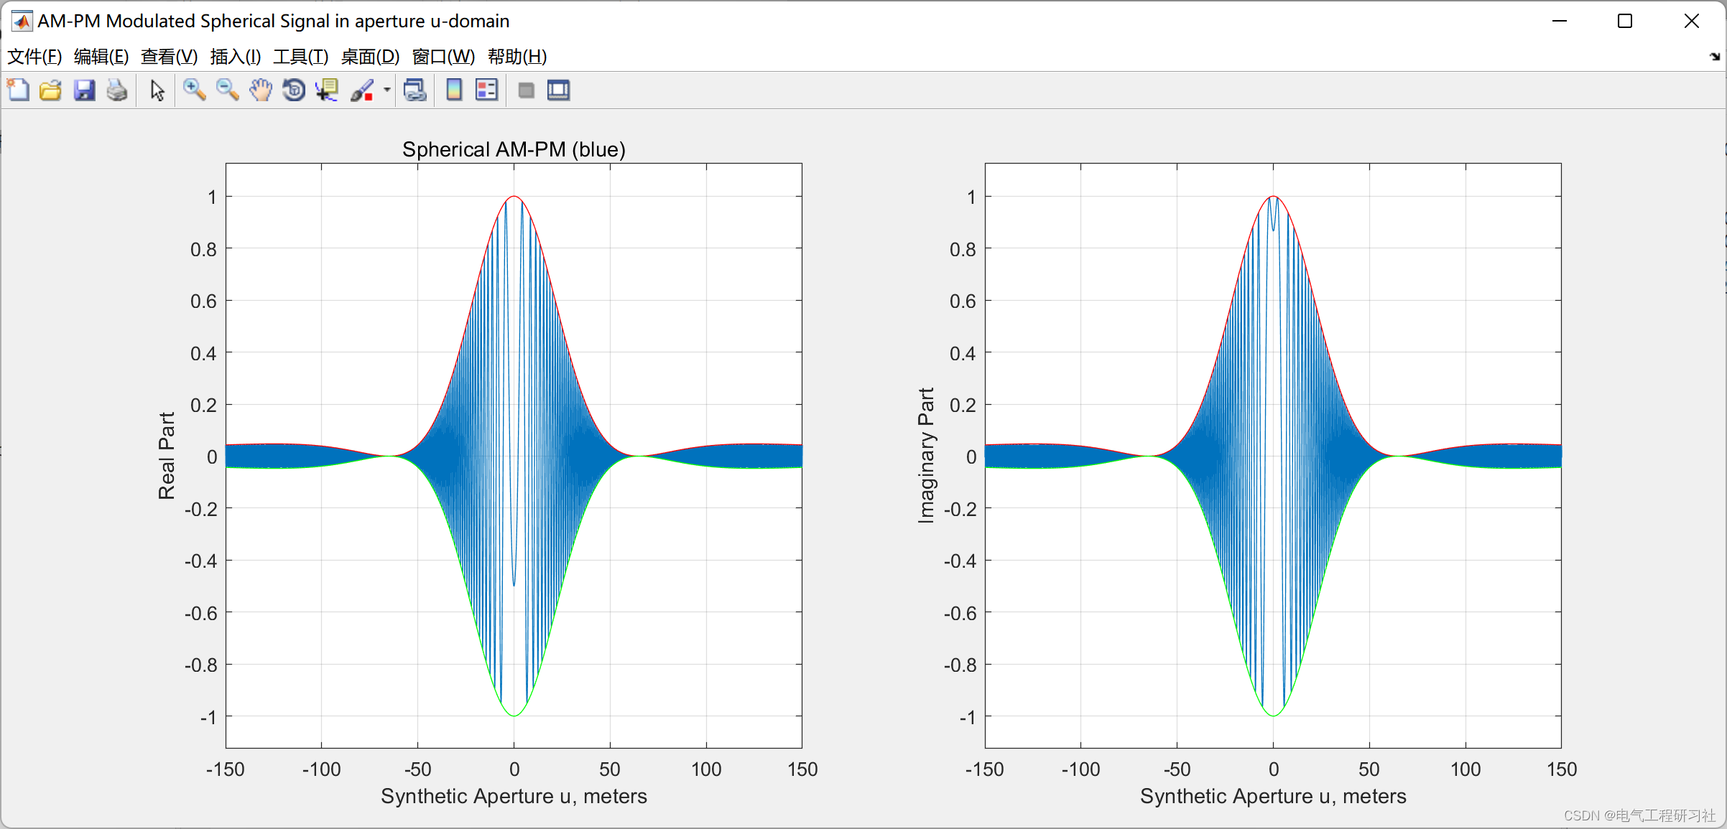The width and height of the screenshot is (1727, 829).
Task: Expand the brush color dropdown arrow
Action: pos(386,90)
